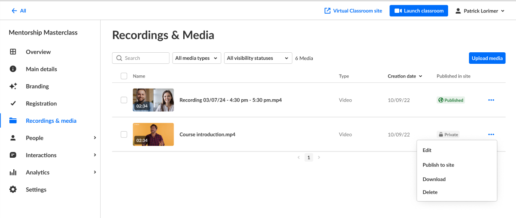Choose Publish to site from context menu

[438, 165]
